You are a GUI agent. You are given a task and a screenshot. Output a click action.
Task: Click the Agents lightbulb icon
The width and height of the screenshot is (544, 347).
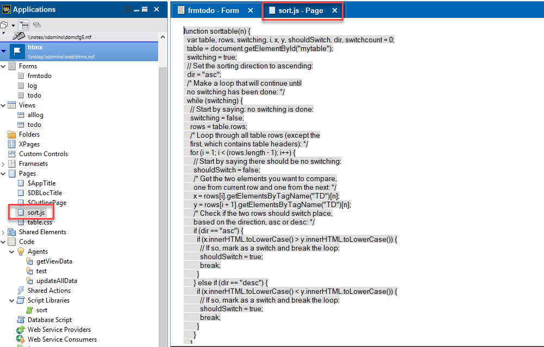(21, 252)
